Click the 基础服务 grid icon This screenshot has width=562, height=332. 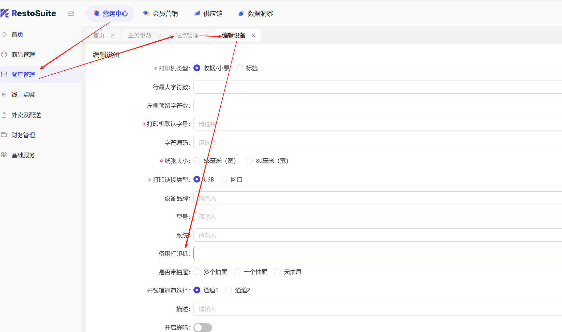pyautogui.click(x=4, y=155)
